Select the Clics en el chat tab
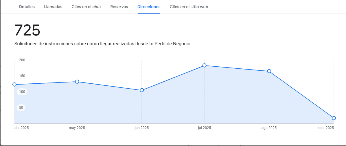The height and width of the screenshot is (146, 346). click(86, 7)
